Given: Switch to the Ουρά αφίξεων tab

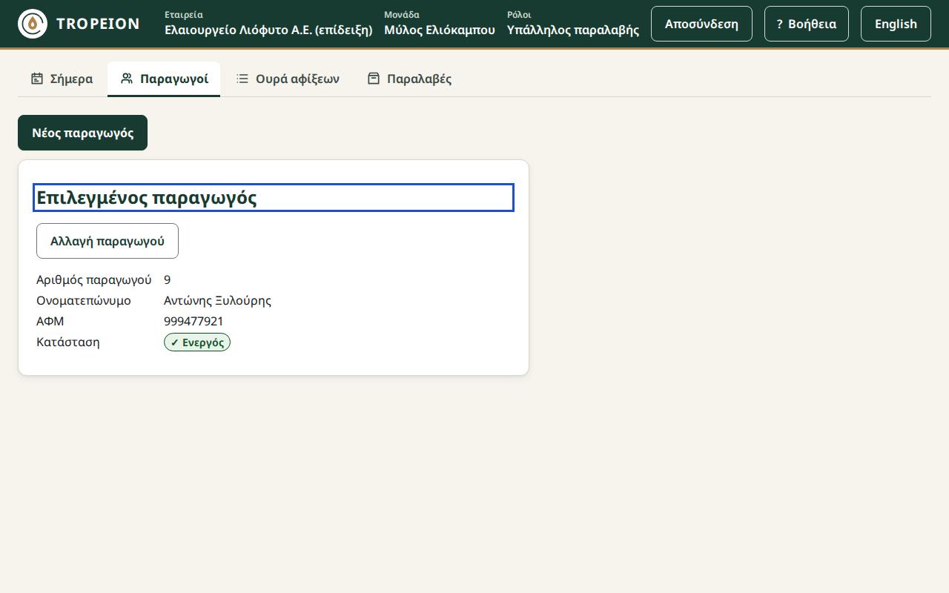Looking at the screenshot, I should point(288,79).
